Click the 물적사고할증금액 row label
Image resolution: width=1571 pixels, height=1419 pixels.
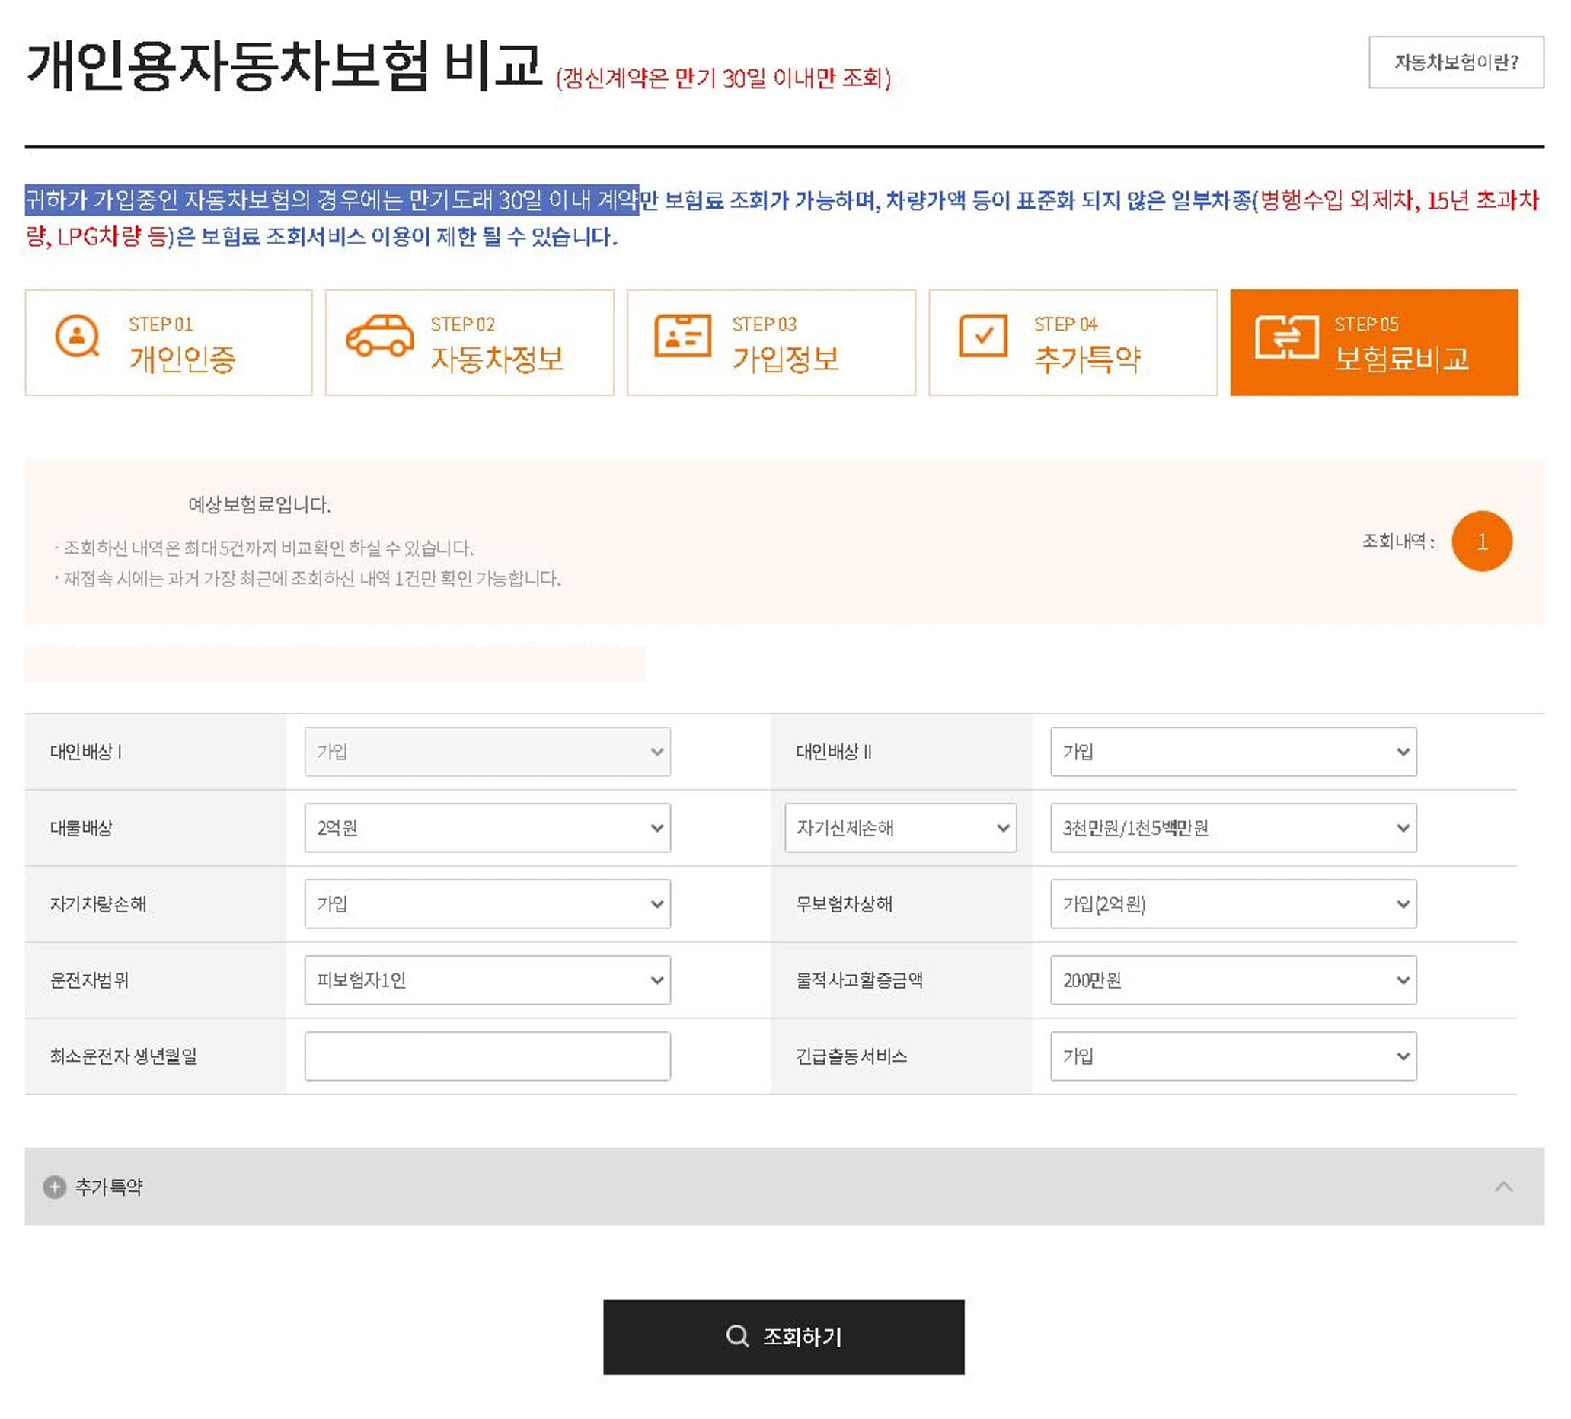point(859,980)
